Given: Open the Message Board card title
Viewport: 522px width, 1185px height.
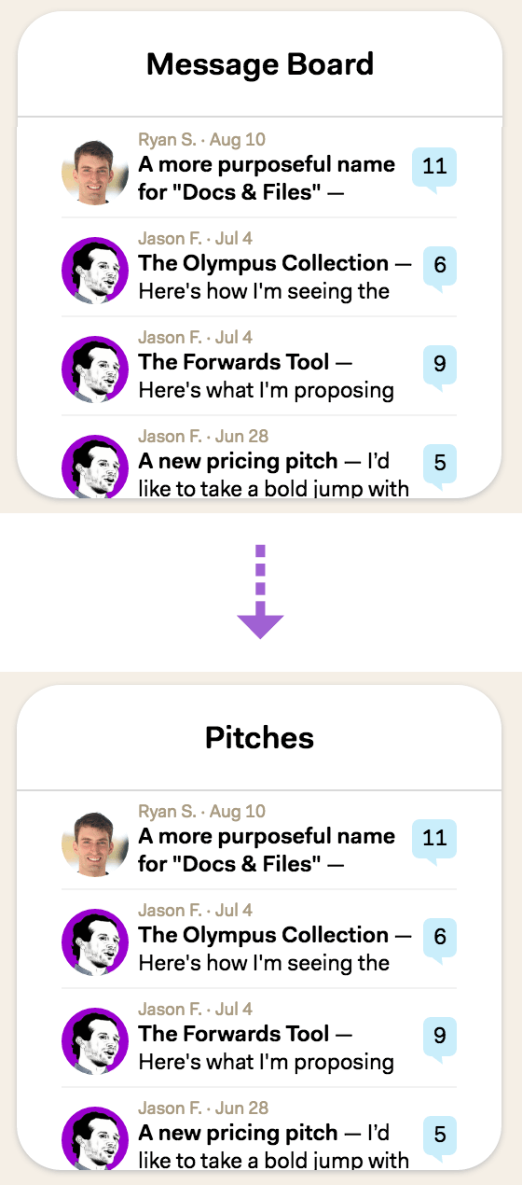Looking at the screenshot, I should tap(260, 64).
